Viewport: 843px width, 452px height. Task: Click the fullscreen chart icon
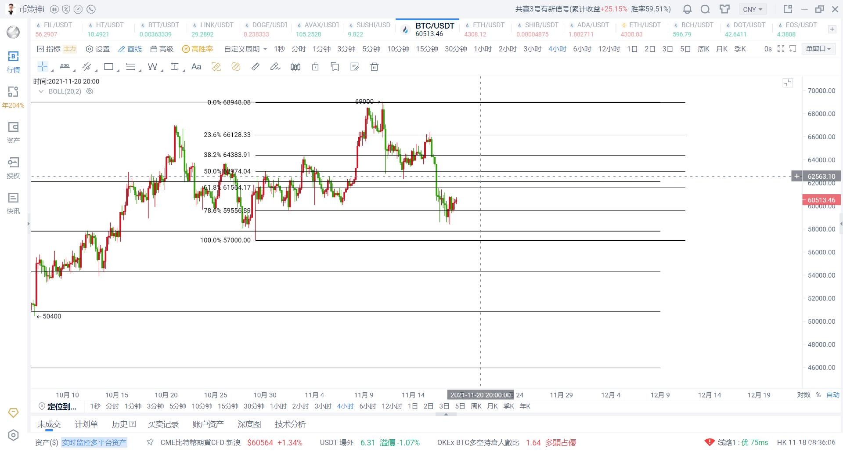(x=781, y=49)
